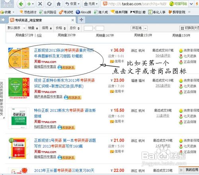Image resolution: width=199 pixels, height=175 pixels.
Task: Open the 双色球计 bookmark
Action: point(28,12)
